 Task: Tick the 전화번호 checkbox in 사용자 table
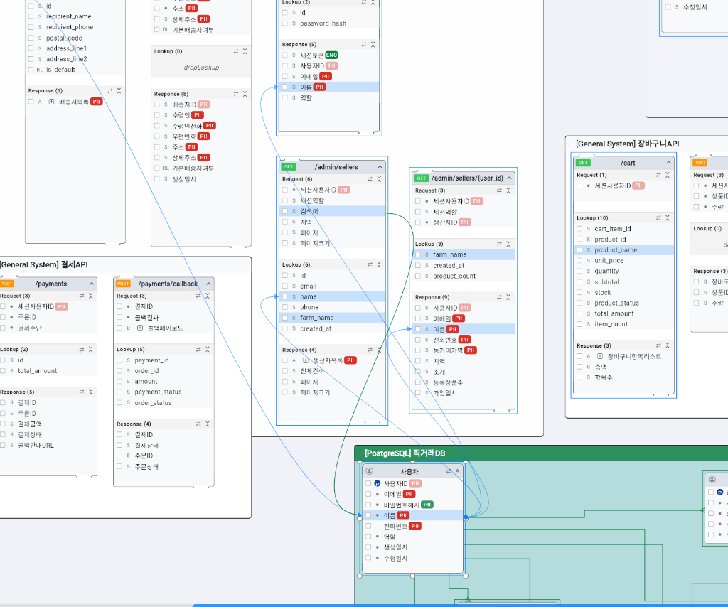[368, 526]
